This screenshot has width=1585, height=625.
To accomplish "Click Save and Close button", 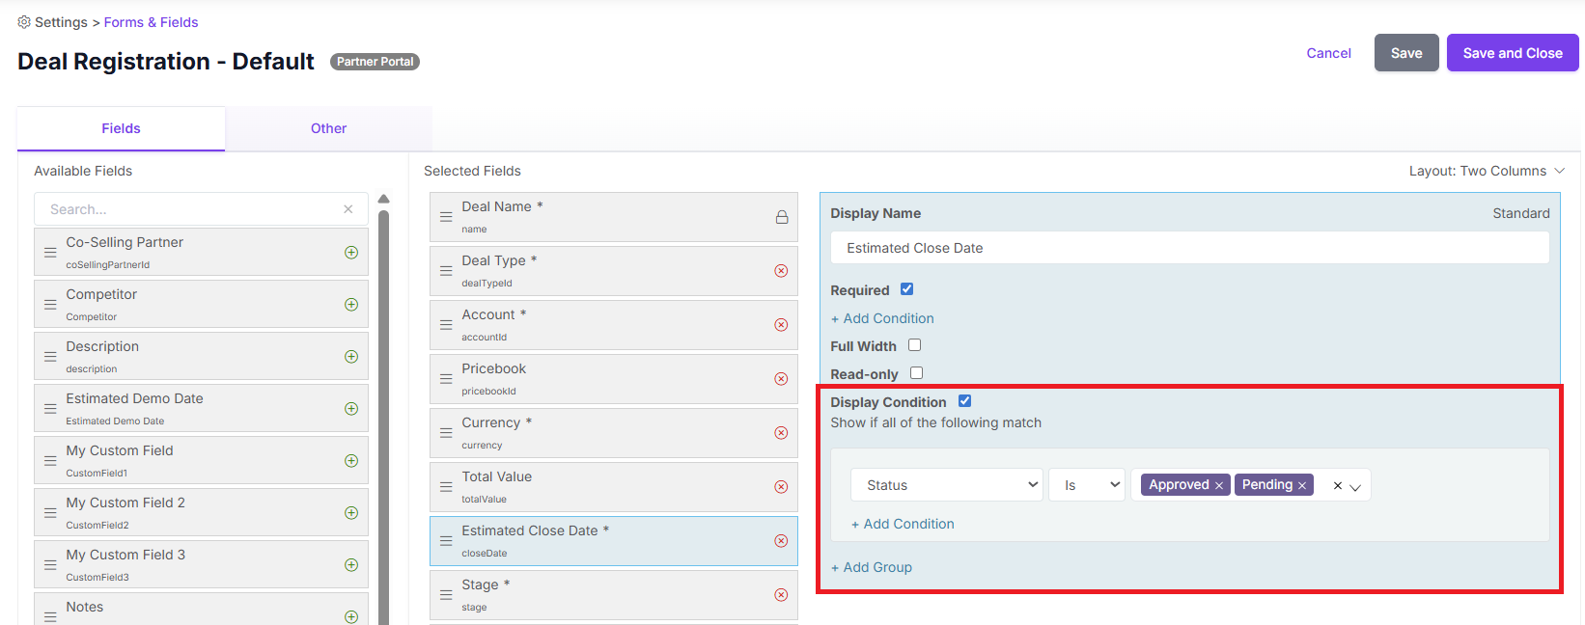I will point(1513,53).
